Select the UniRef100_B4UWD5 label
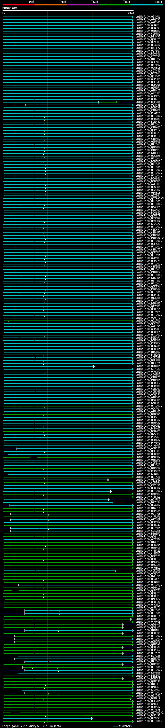The width and height of the screenshot is (165, 728). (148, 366)
